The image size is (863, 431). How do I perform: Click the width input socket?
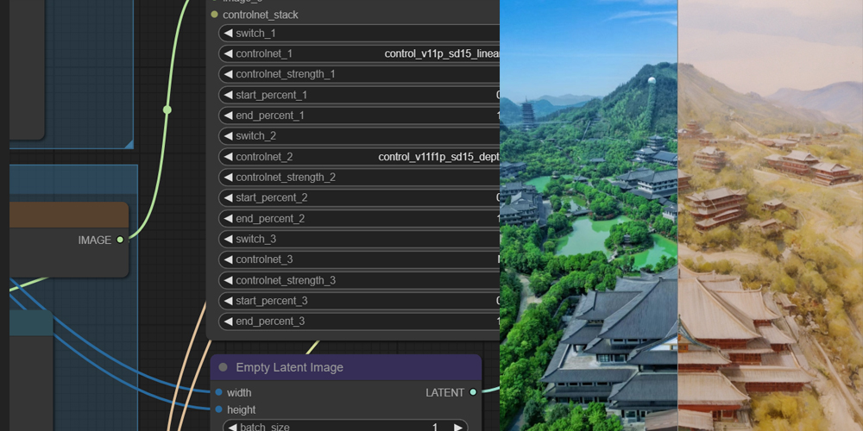tap(219, 392)
